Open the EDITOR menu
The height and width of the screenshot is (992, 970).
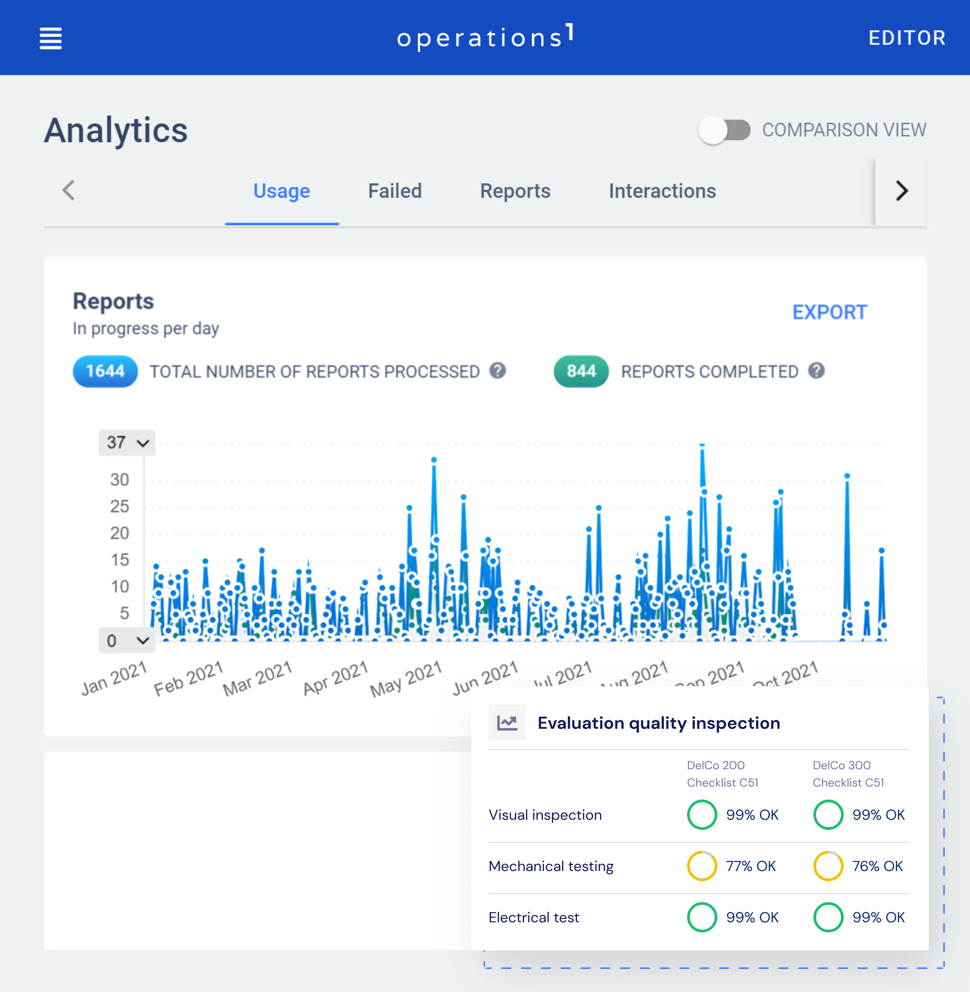pyautogui.click(x=906, y=37)
